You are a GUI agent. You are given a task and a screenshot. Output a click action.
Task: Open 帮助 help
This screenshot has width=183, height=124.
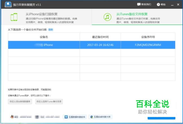161,4
